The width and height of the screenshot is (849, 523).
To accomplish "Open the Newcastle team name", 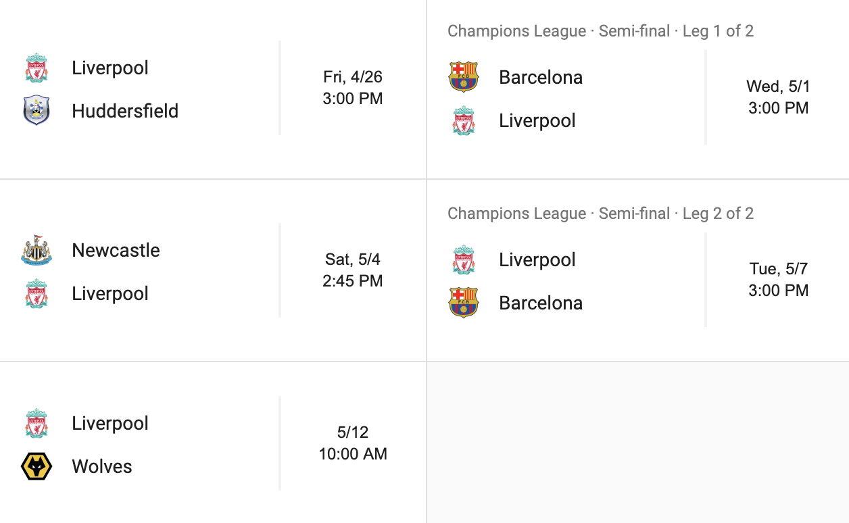I will (116, 250).
